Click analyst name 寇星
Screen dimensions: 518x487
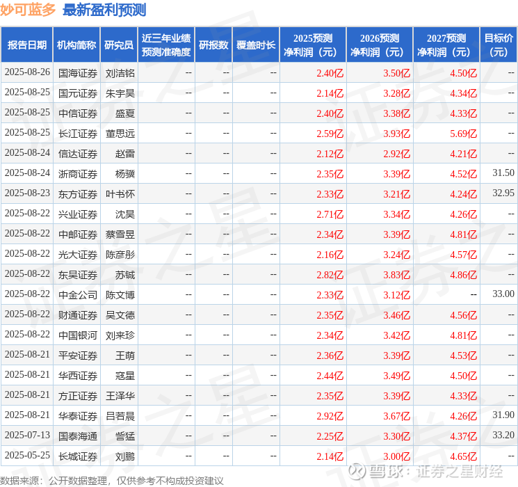coord(125,376)
